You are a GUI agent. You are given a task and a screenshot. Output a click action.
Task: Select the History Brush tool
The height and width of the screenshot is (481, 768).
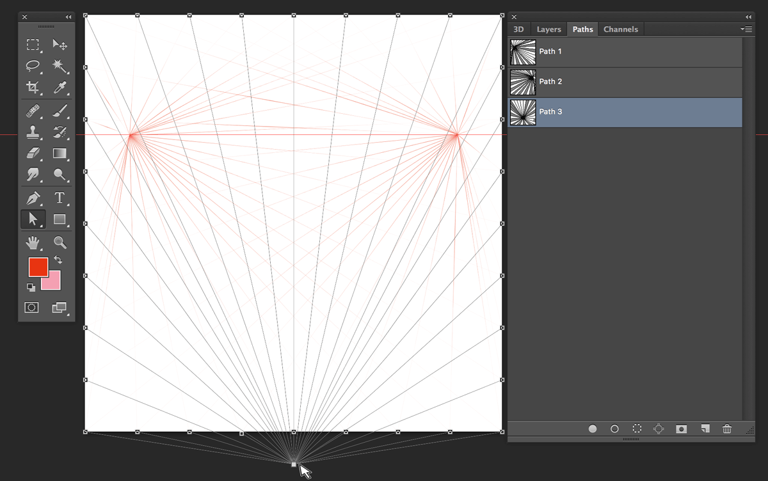pos(60,132)
